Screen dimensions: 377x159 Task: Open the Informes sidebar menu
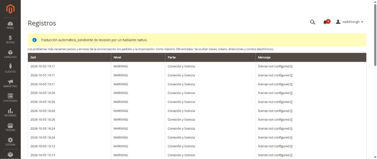(x=10, y=113)
